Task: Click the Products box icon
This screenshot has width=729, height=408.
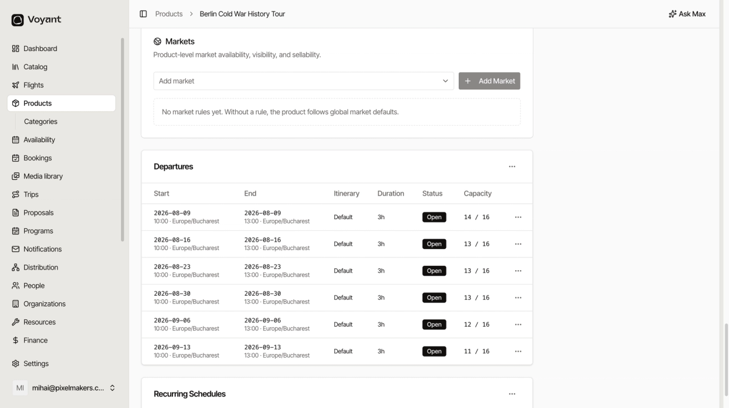Action: 16,103
